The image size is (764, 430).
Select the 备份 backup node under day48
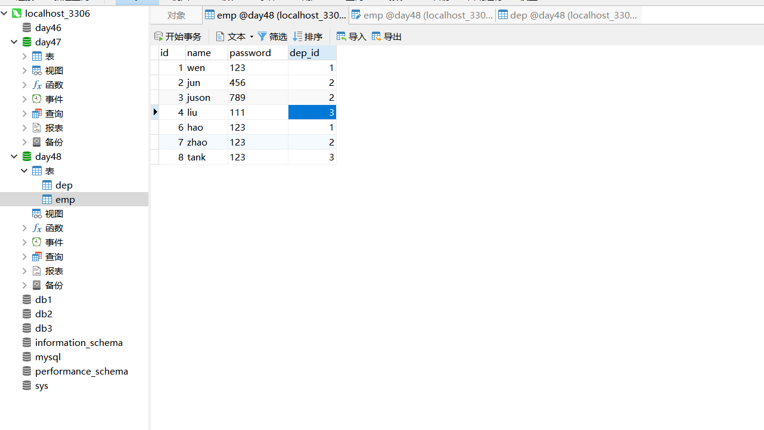click(53, 284)
